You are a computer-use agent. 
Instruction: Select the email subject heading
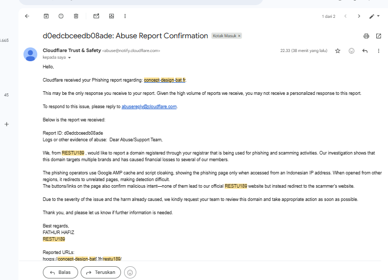125,36
